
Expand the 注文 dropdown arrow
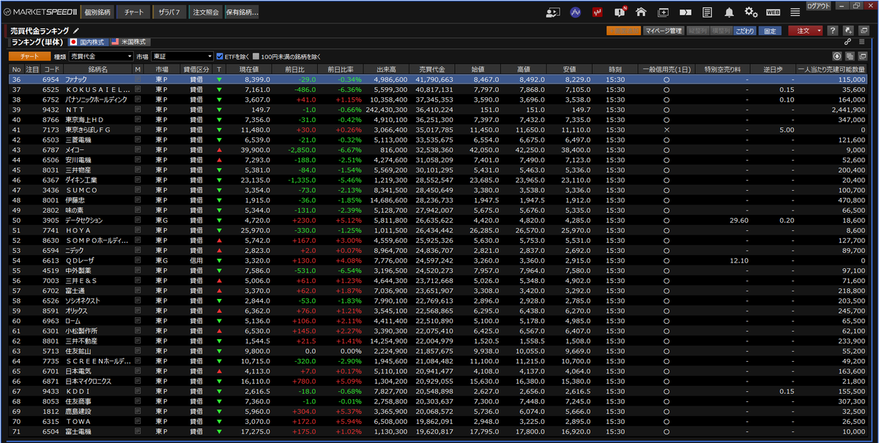817,31
